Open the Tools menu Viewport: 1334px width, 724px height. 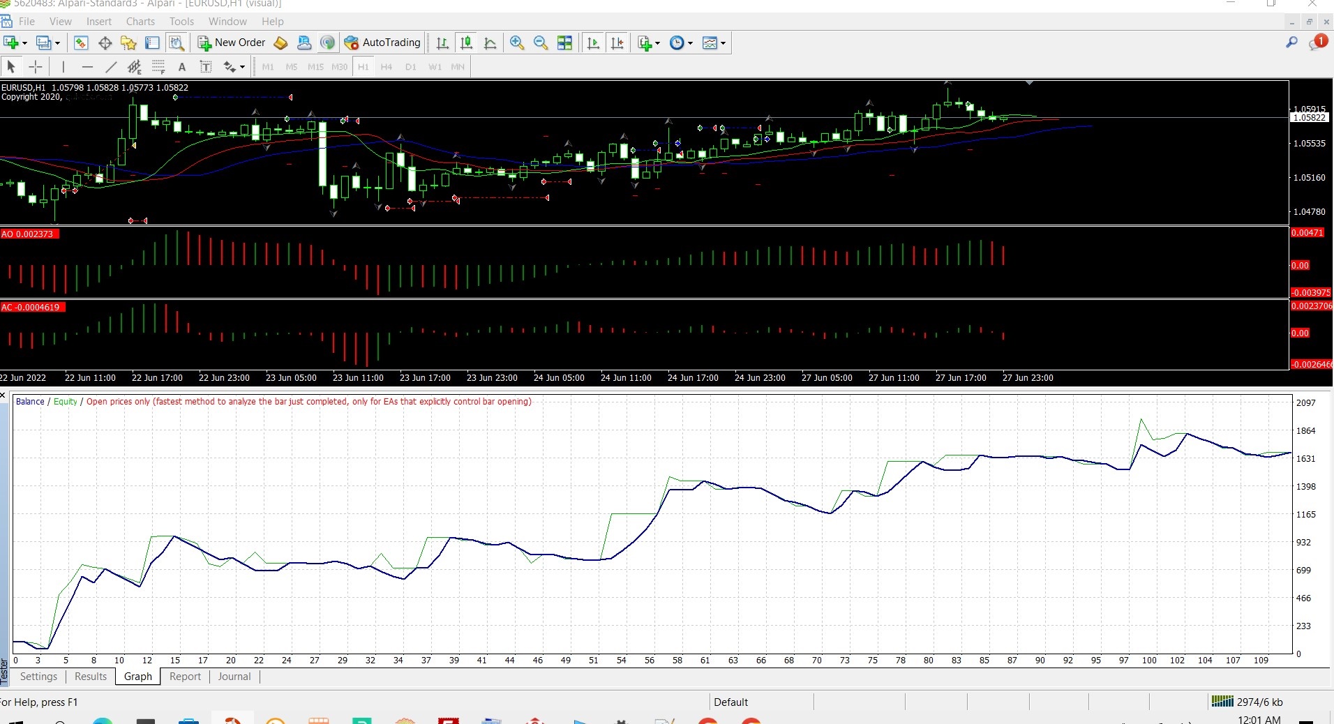181,22
